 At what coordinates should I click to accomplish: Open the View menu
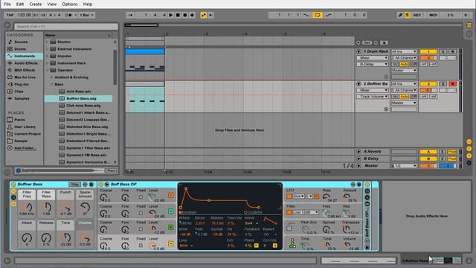[52, 4]
